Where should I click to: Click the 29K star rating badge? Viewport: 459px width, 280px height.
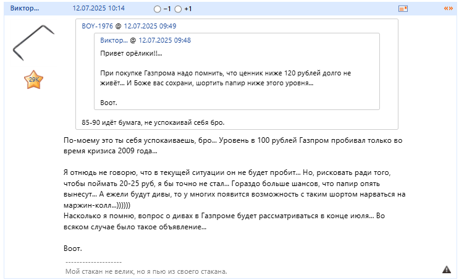pyautogui.click(x=33, y=79)
